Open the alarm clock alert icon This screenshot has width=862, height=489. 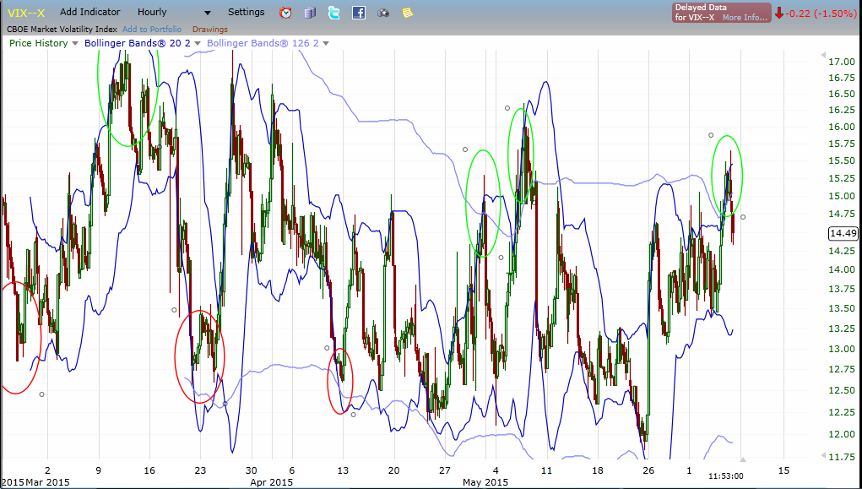click(x=285, y=12)
